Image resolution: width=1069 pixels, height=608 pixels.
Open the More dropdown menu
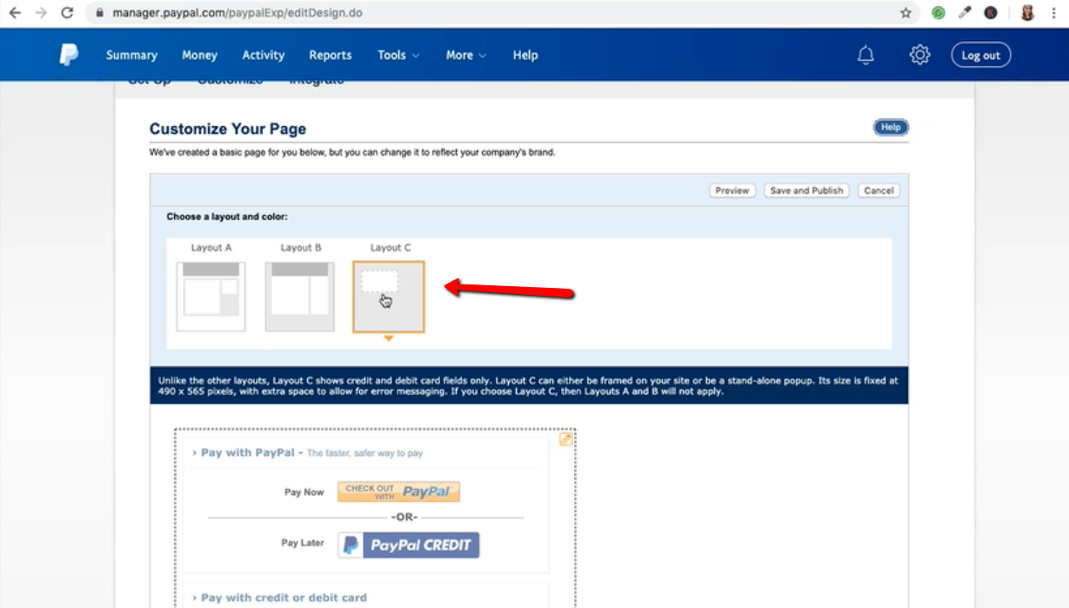pyautogui.click(x=466, y=55)
